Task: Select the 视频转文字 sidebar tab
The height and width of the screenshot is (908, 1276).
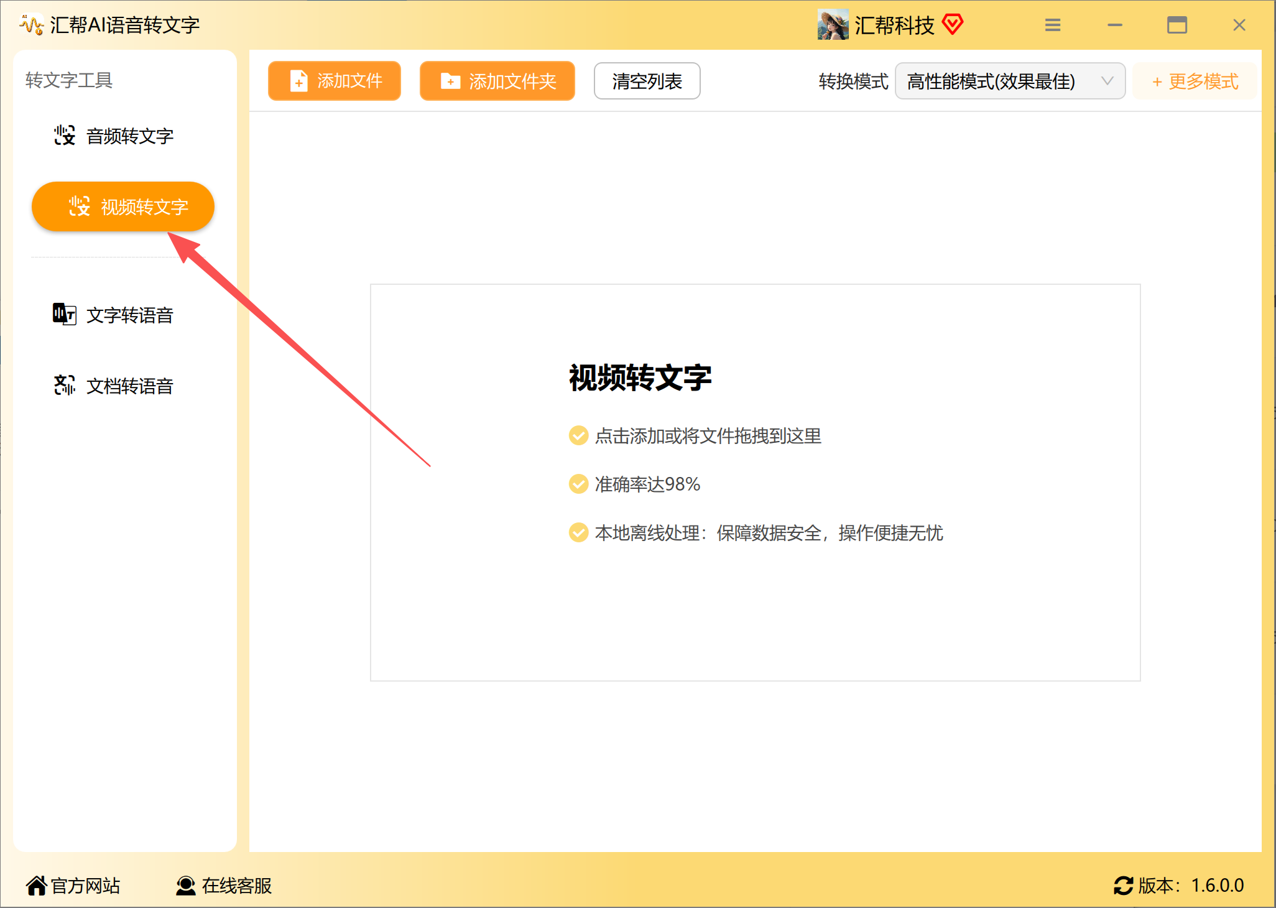Action: (x=123, y=206)
